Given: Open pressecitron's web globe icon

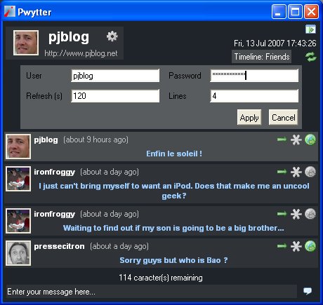Looking at the screenshot, I should click(x=310, y=246).
